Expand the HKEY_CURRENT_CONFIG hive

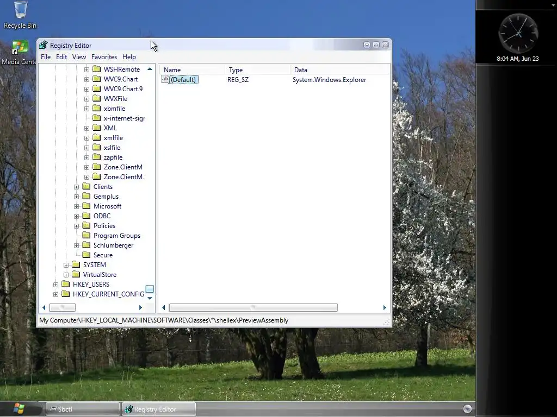coord(56,294)
